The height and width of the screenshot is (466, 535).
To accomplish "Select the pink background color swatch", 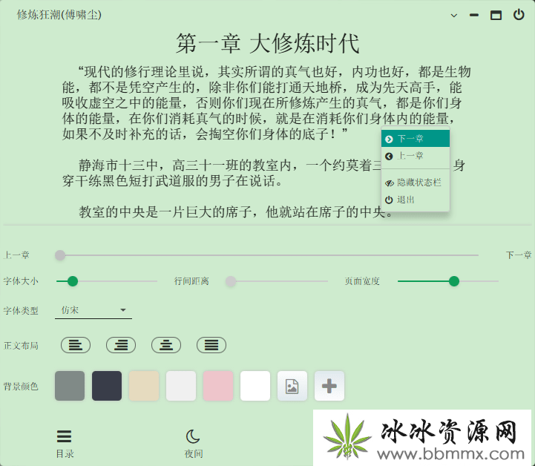I will click(x=218, y=386).
